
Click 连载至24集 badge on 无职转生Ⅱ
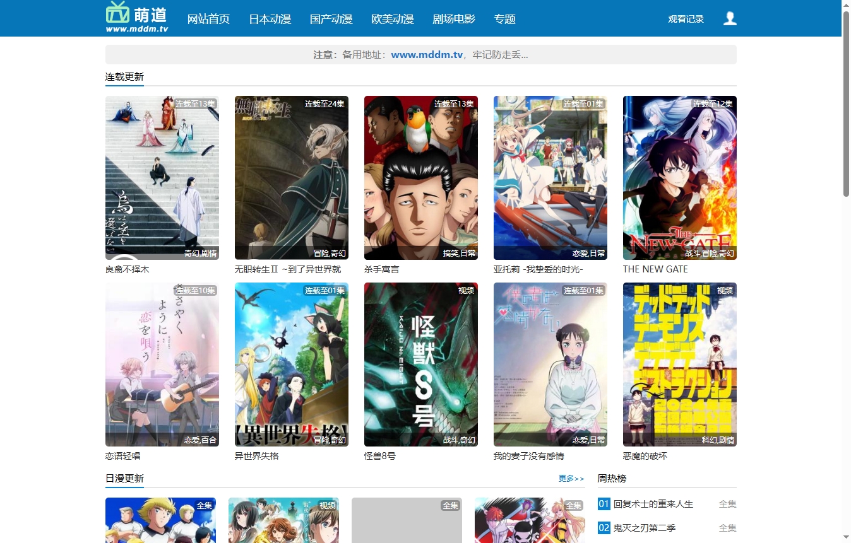tap(324, 104)
